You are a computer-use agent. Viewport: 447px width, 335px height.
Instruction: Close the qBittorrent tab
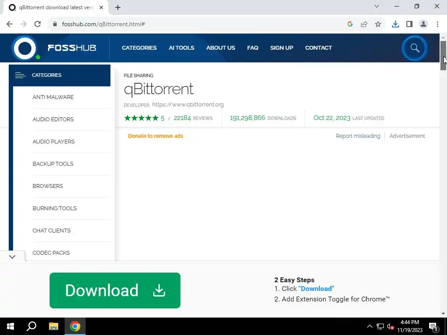coord(101,8)
